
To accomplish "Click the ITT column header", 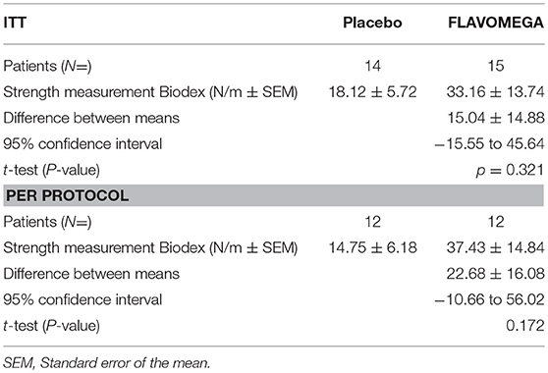I will pyautogui.click(x=15, y=23).
